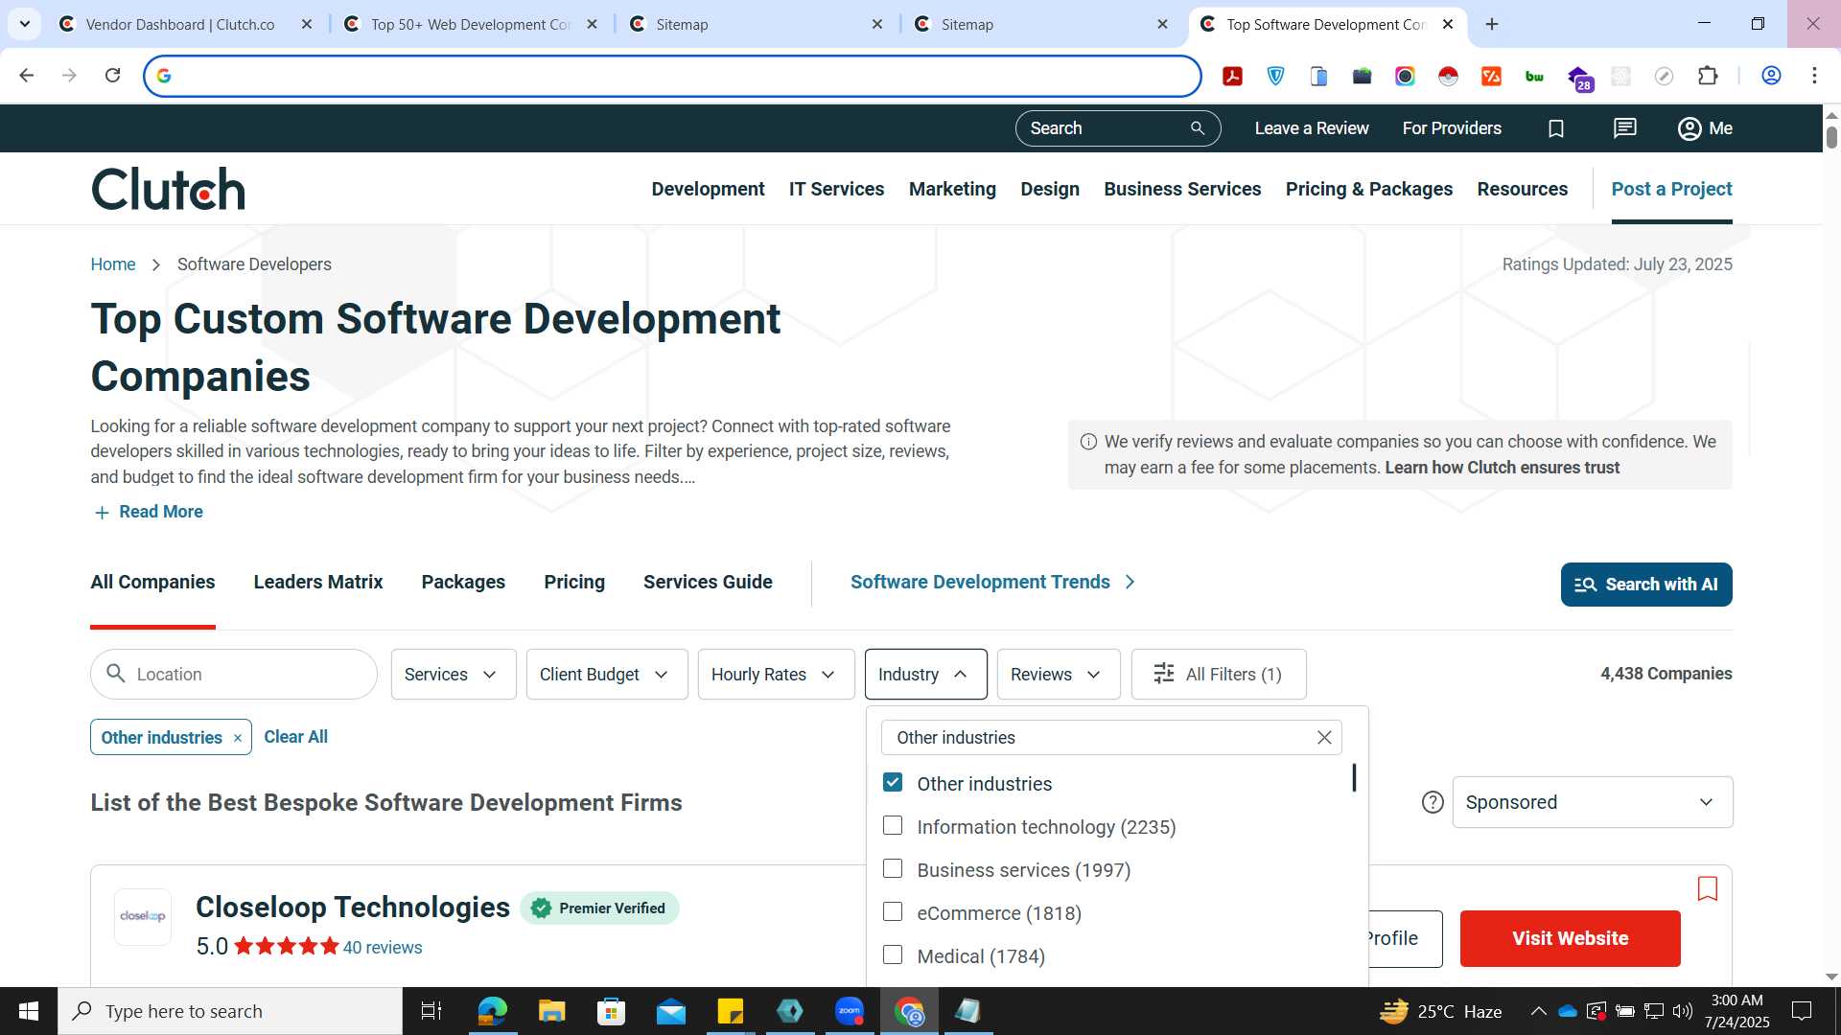Switch to Pricing tab
The image size is (1841, 1035).
coord(574,583)
